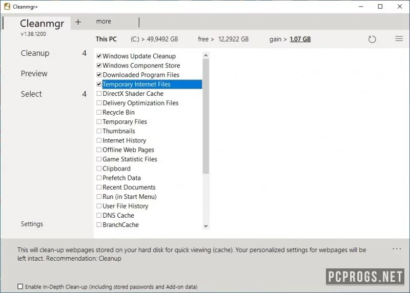Uncheck Temporary Internet Files checkbox

pyautogui.click(x=99, y=84)
